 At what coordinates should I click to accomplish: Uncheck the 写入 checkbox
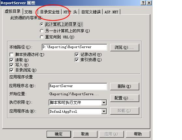11,65
